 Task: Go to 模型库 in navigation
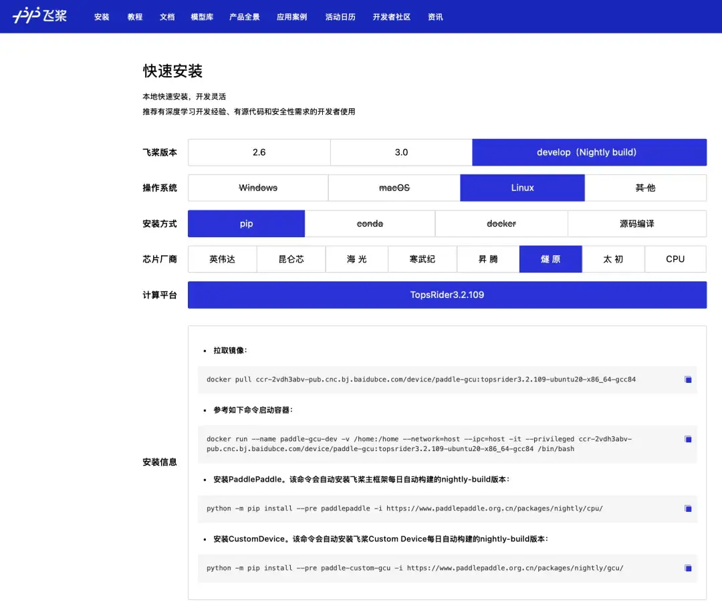[x=202, y=17]
